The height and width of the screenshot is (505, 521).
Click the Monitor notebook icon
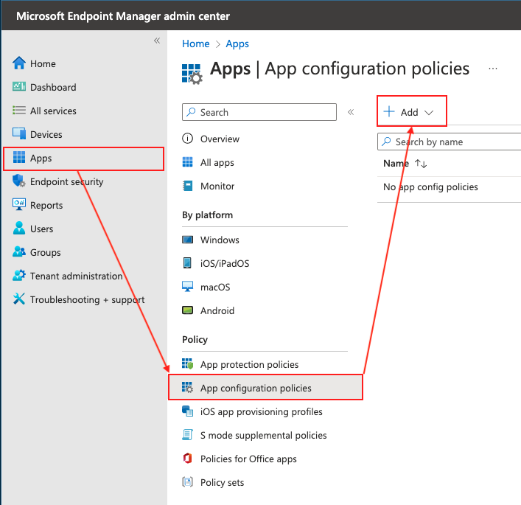click(x=187, y=186)
